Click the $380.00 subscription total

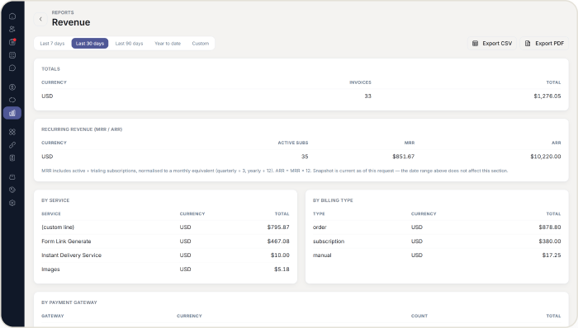click(x=550, y=241)
